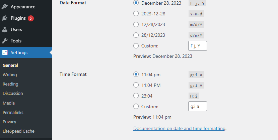This screenshot has width=278, height=140.
Task: Open Documentation on date and time formatting
Action: click(x=179, y=128)
